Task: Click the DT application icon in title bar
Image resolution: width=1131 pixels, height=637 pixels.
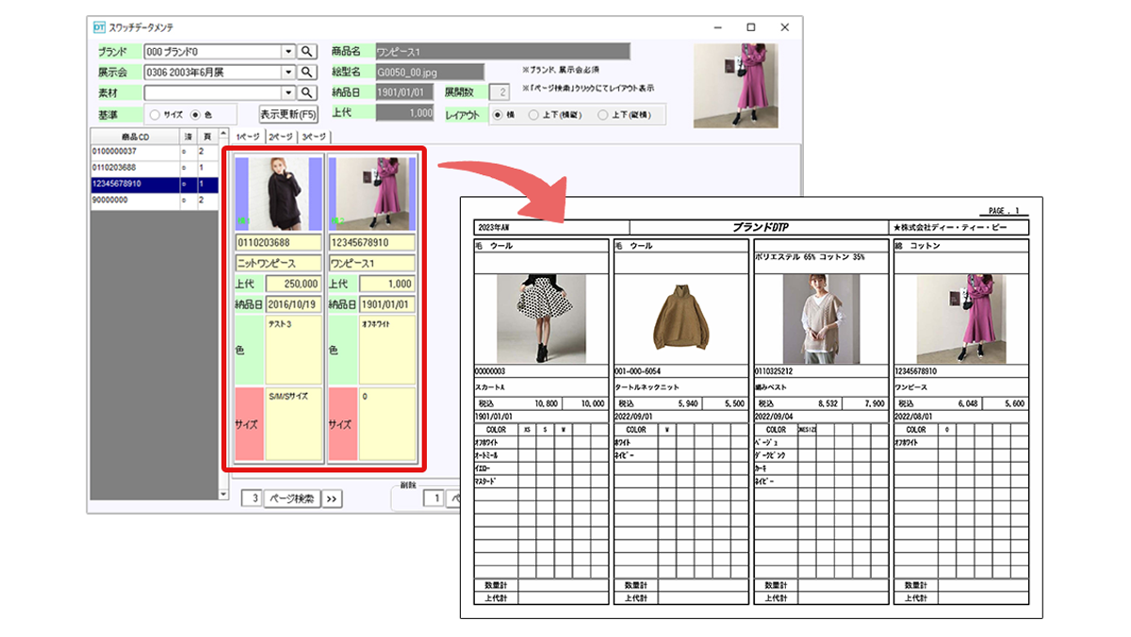Action: [97, 27]
